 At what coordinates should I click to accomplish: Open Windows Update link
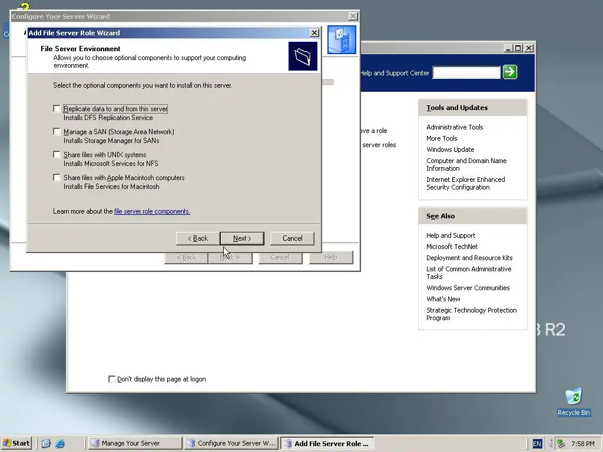[x=450, y=149]
